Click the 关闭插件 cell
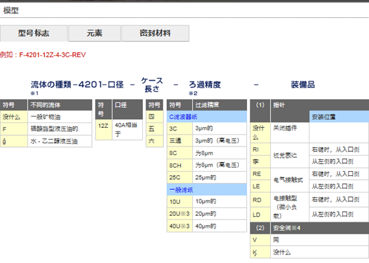 [x=290, y=132]
